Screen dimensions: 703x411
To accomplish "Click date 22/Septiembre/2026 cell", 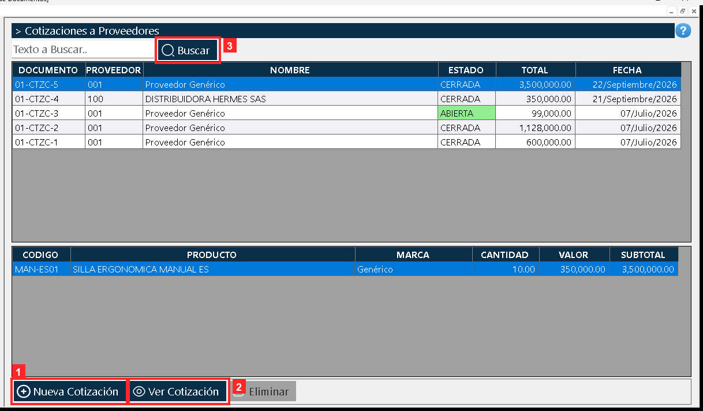I will pyautogui.click(x=628, y=84).
